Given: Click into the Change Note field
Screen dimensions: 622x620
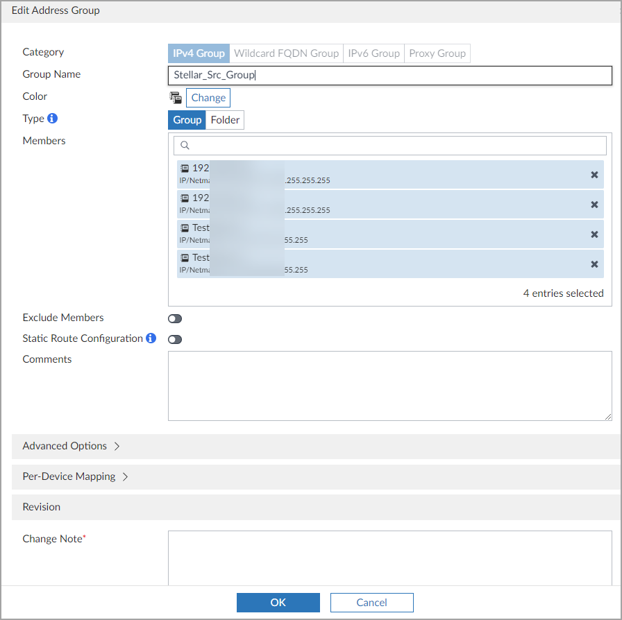Looking at the screenshot, I should (389, 558).
